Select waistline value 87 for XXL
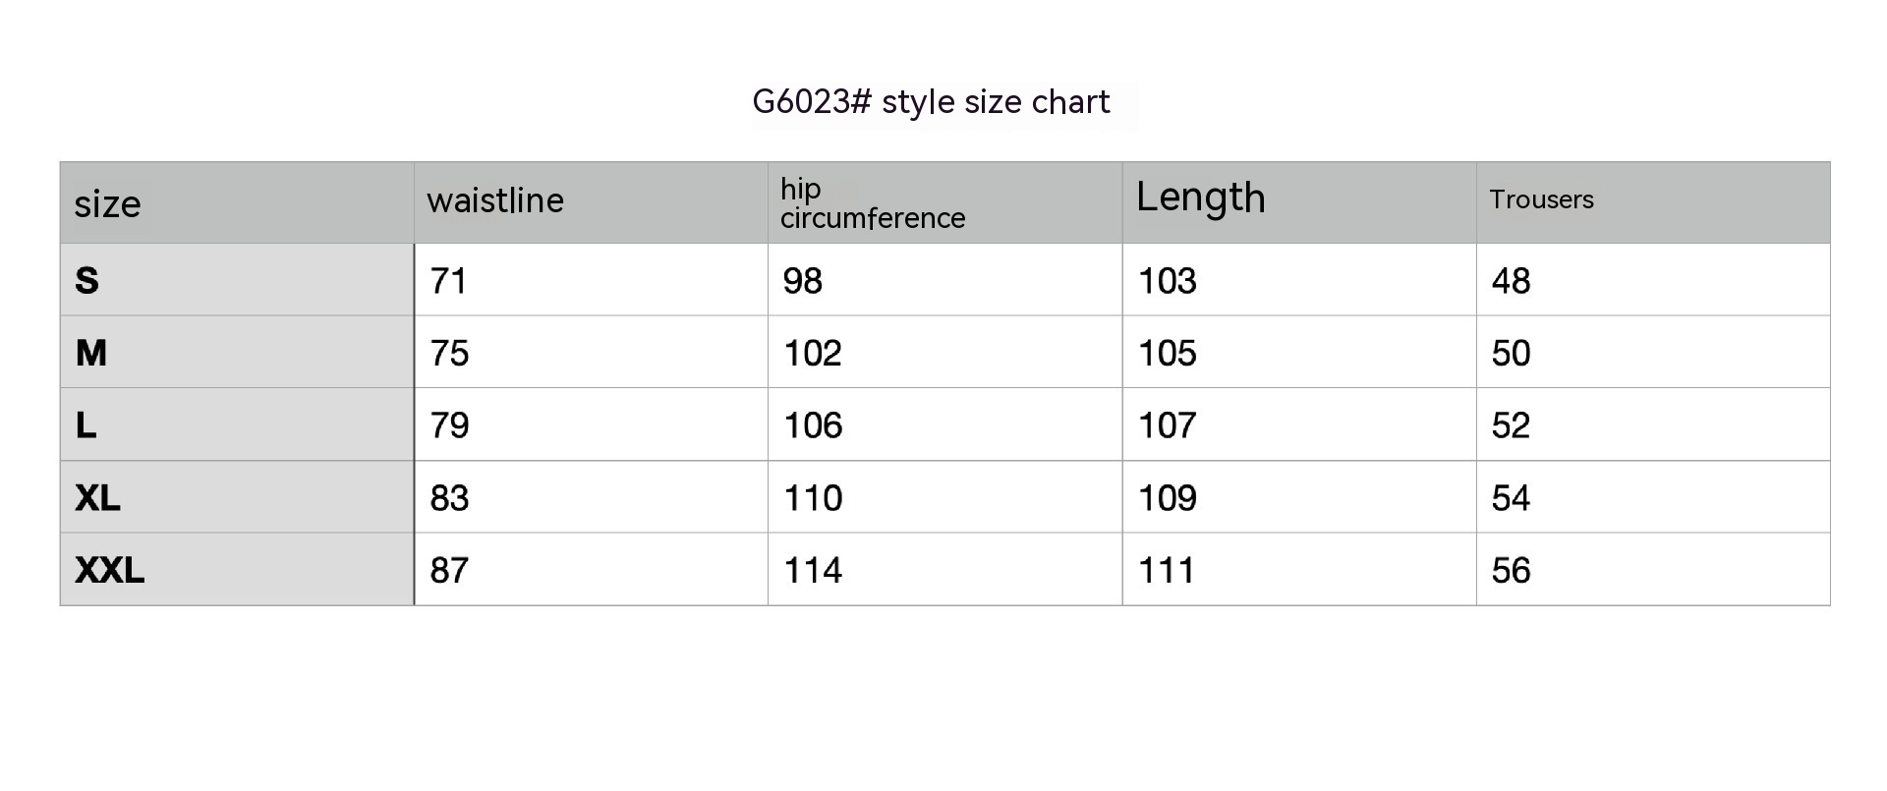1887x791 pixels. (x=449, y=571)
